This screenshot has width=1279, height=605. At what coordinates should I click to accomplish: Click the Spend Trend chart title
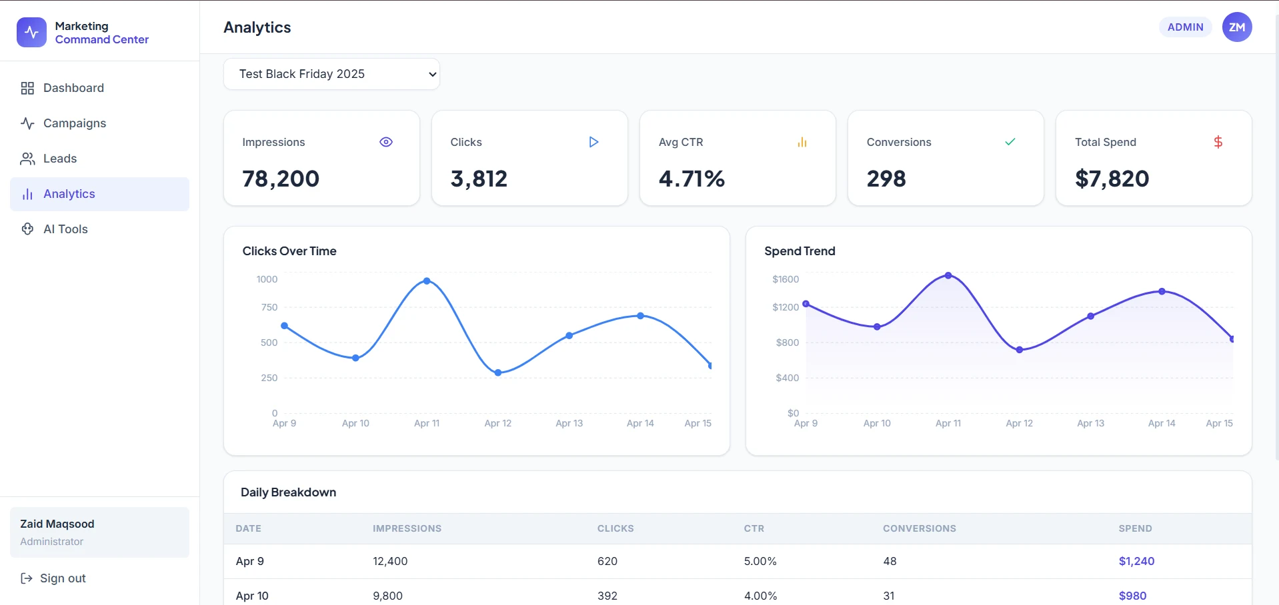coord(800,251)
